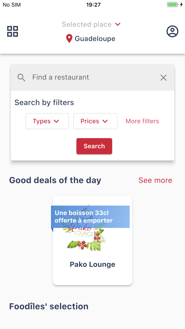
Task: Expand the Prices filter dropdown
Action: 95,121
